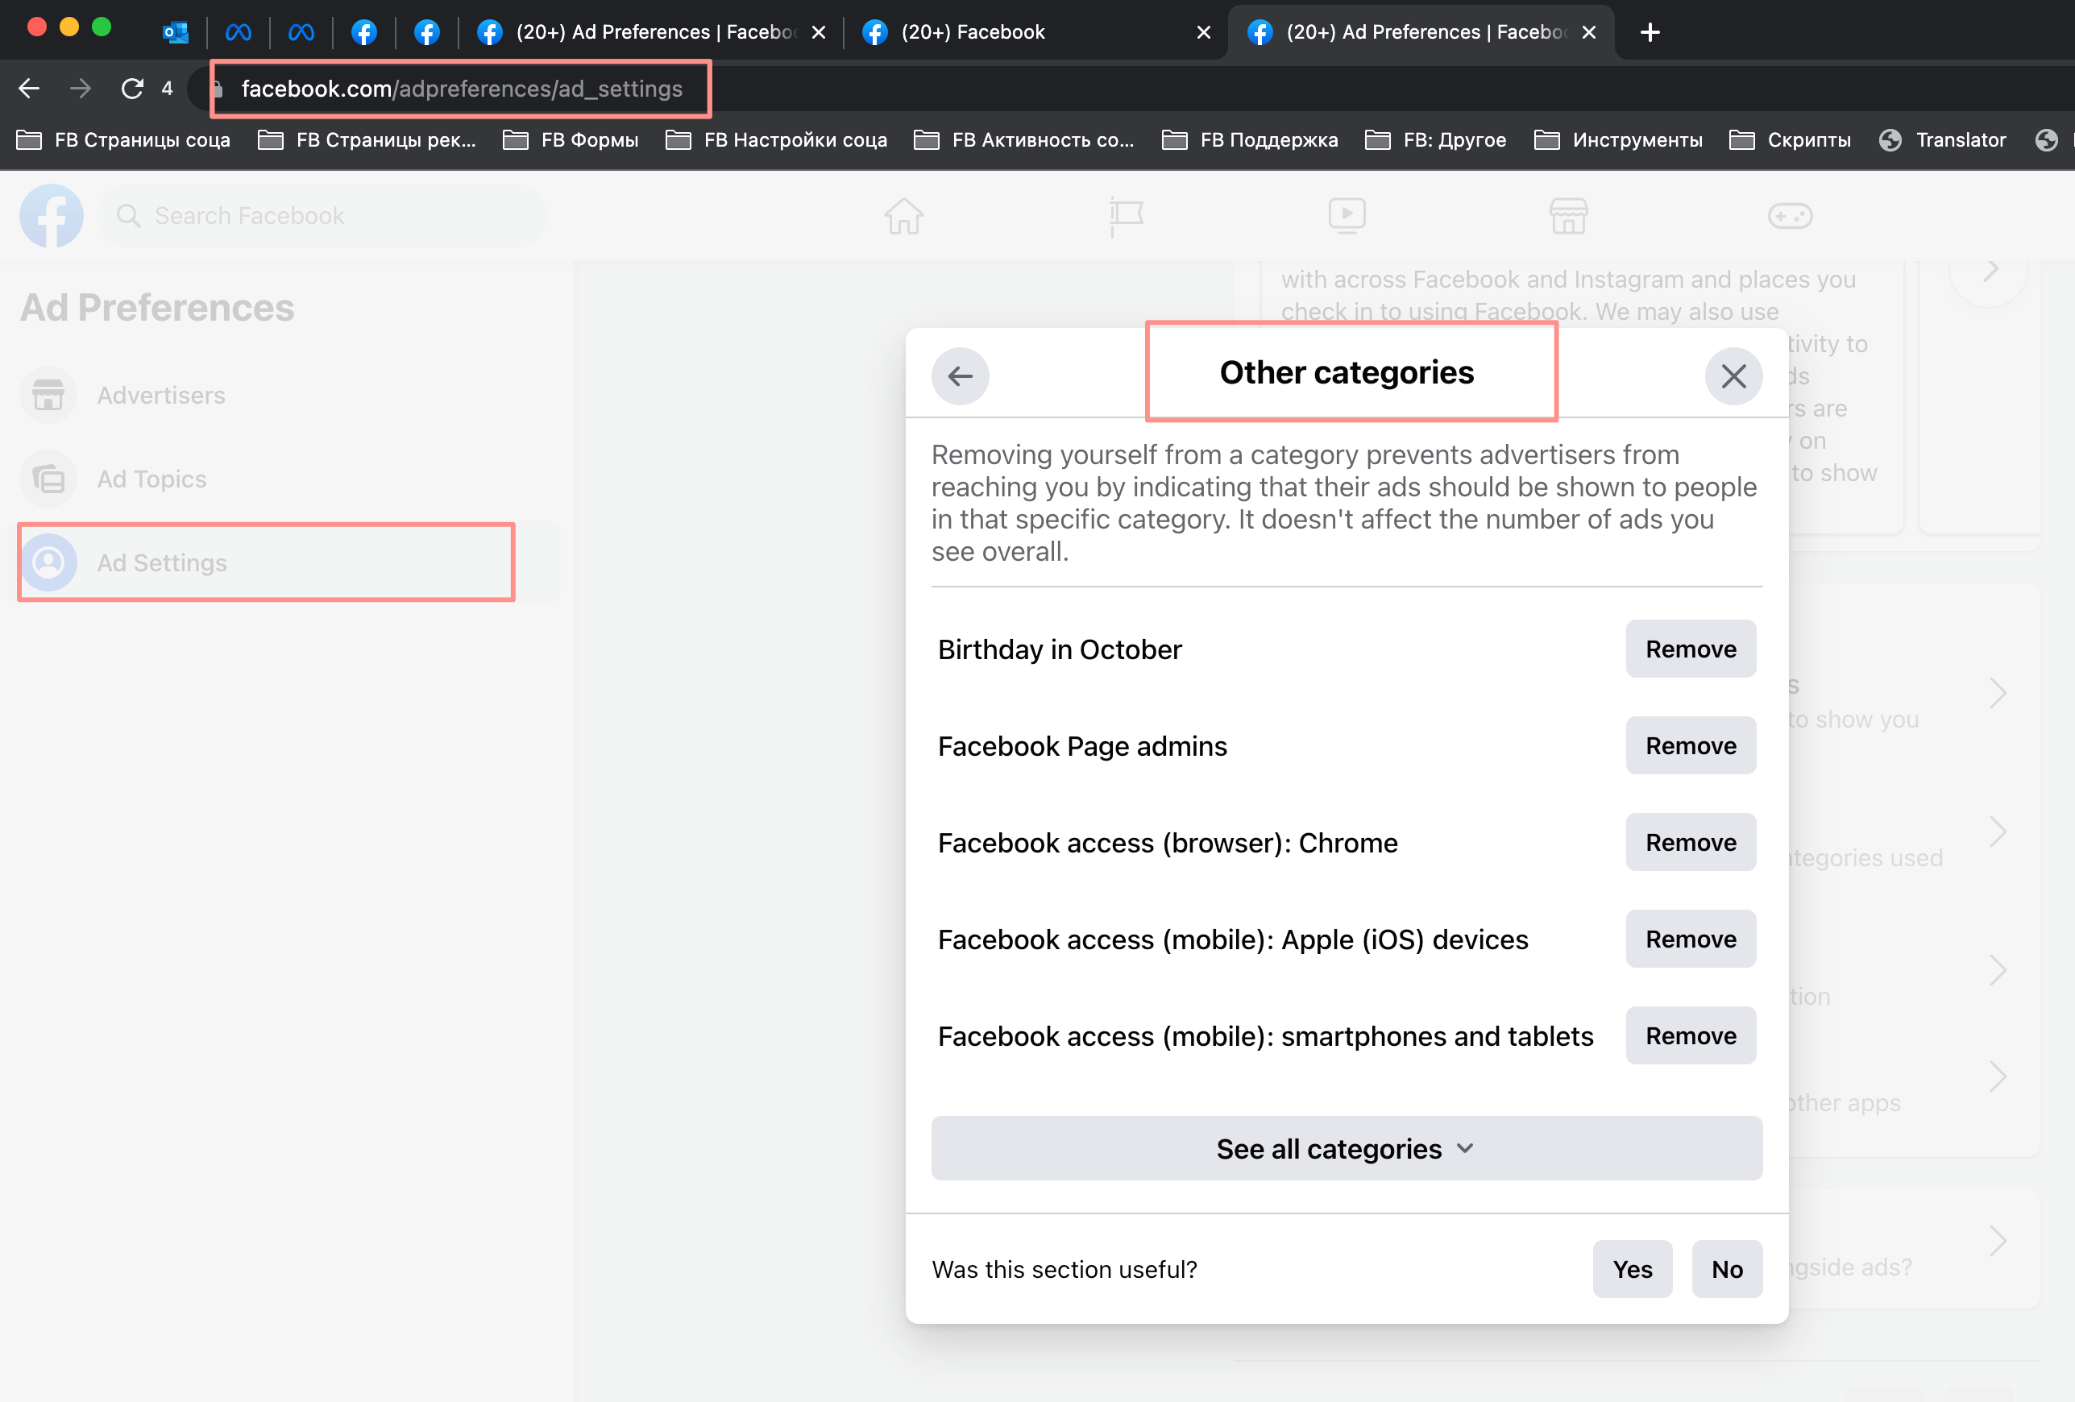The height and width of the screenshot is (1402, 2075).
Task: Open the first pinned Facebook tab
Action: click(363, 32)
